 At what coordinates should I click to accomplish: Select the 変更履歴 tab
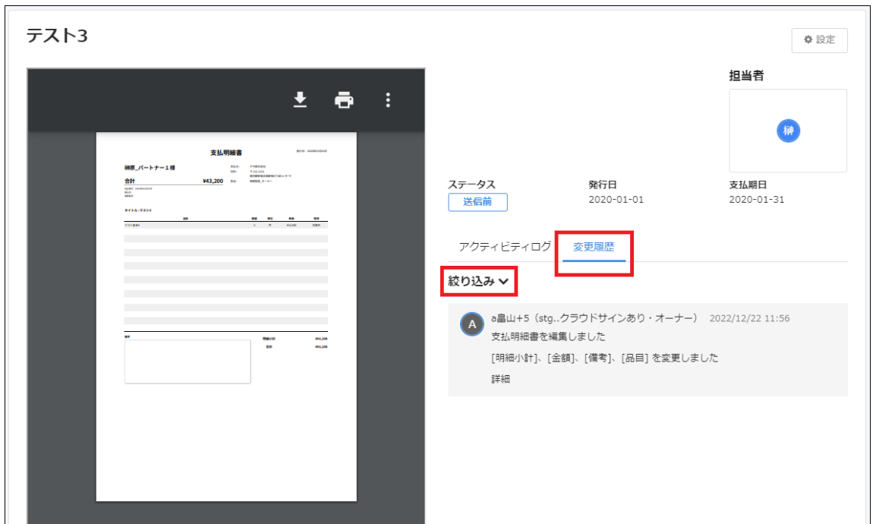[x=594, y=247]
